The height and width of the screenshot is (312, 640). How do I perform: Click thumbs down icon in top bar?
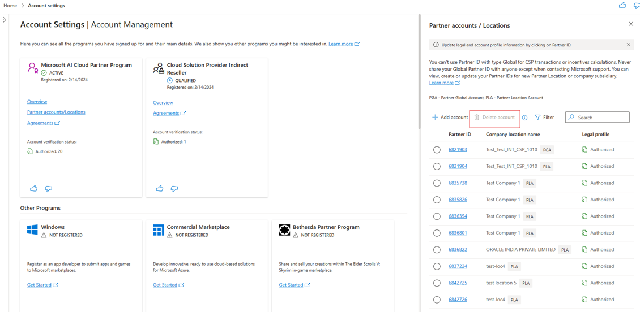(x=637, y=6)
